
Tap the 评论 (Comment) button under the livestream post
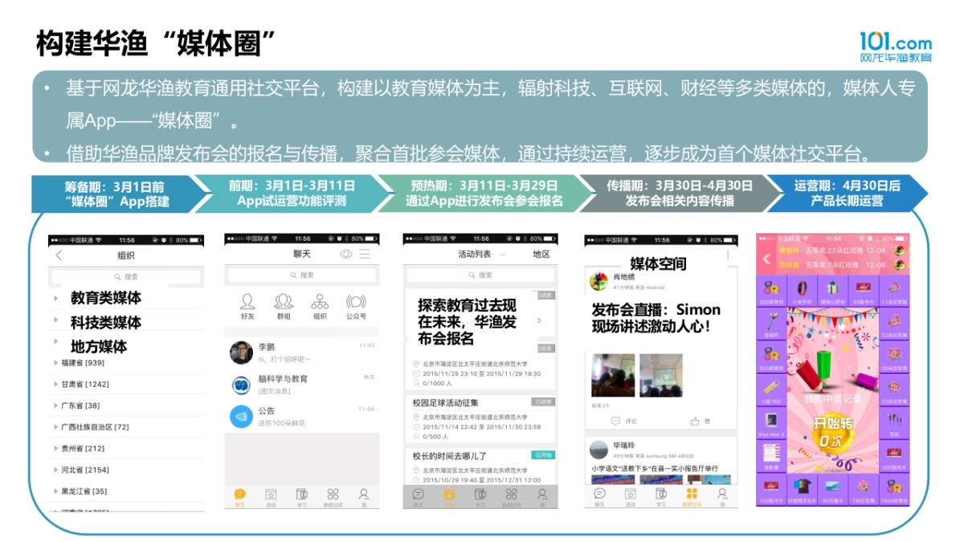tap(624, 419)
